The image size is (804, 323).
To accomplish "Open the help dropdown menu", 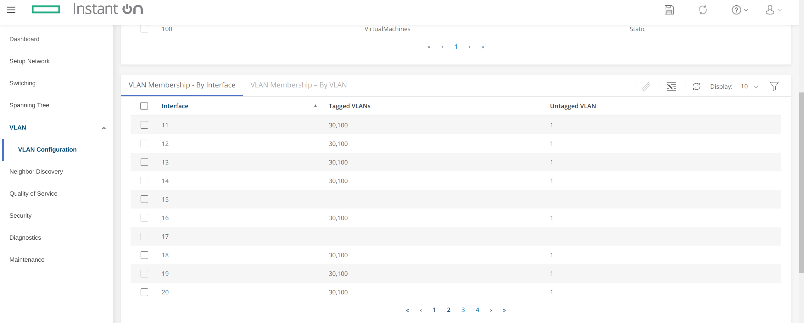I will [x=739, y=10].
